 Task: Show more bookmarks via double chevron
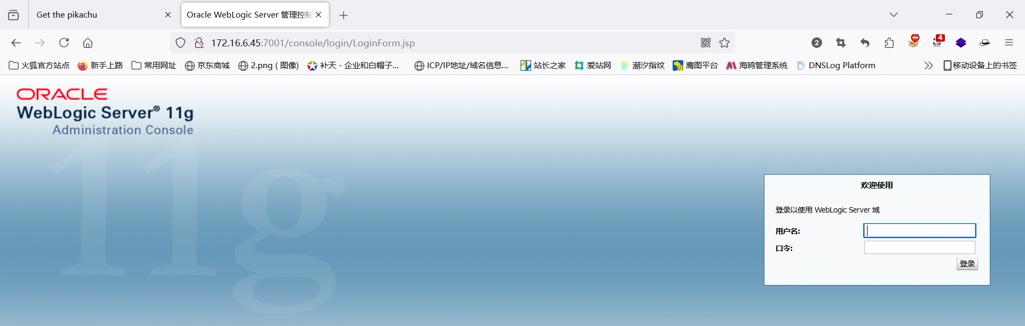click(928, 66)
